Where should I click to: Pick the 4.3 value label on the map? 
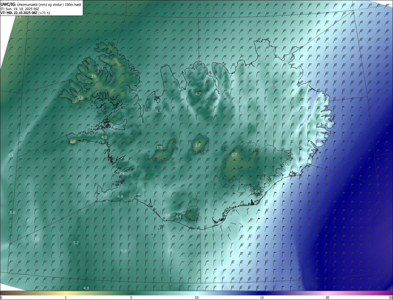[x=104, y=137]
